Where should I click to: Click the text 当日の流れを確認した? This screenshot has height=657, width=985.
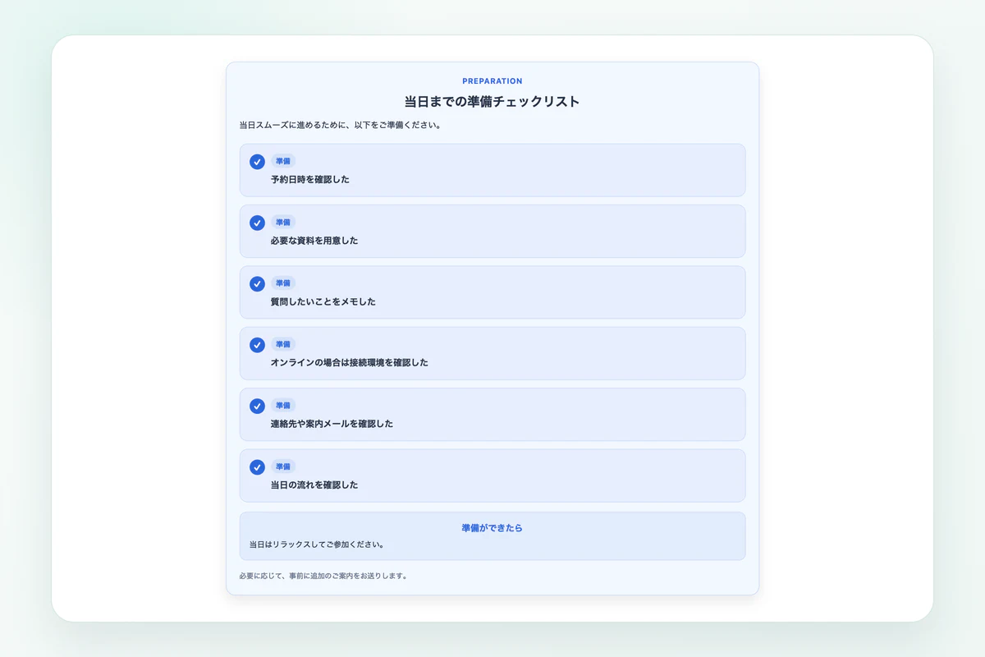[314, 485]
